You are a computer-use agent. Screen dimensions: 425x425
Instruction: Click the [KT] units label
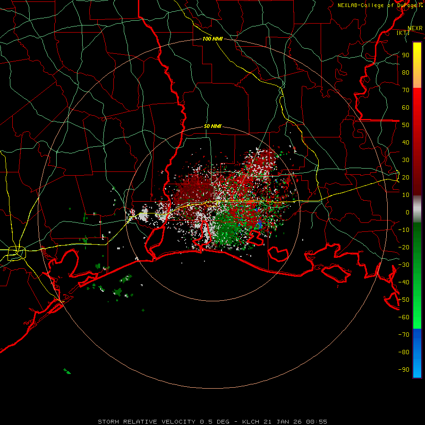pos(403,33)
